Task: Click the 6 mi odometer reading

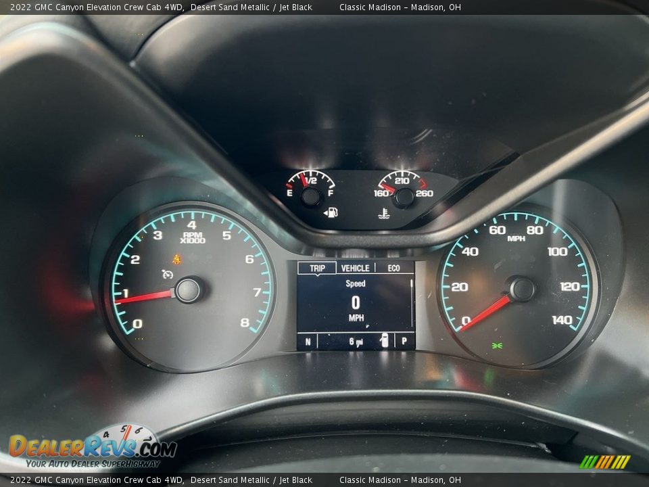Action: click(354, 340)
